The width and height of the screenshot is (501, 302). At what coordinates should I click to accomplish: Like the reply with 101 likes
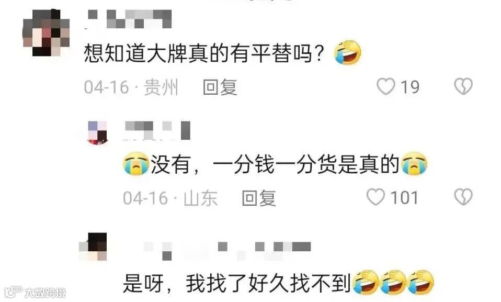coord(375,197)
